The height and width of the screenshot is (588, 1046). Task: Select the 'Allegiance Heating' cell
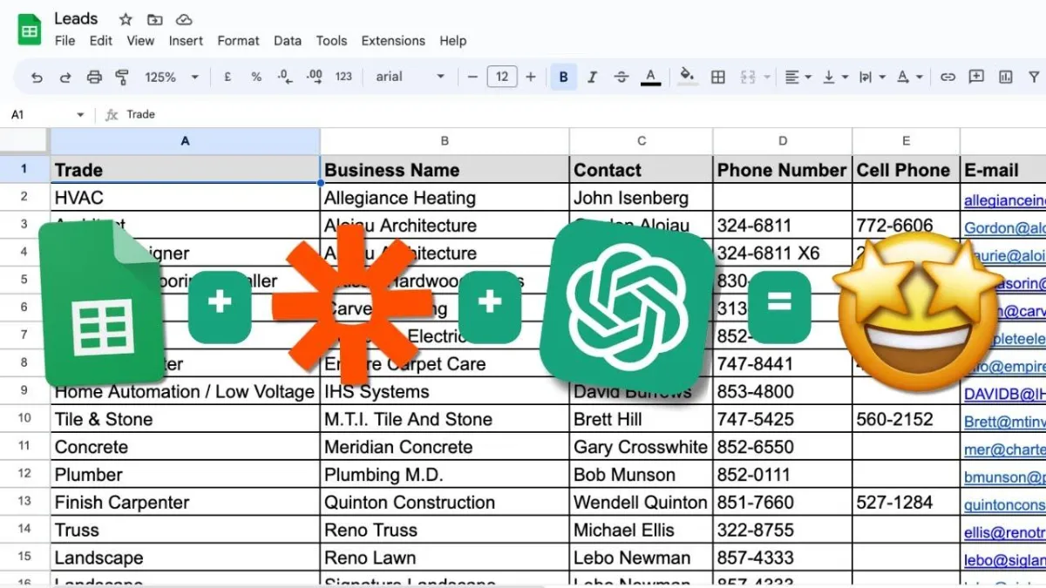[445, 198]
